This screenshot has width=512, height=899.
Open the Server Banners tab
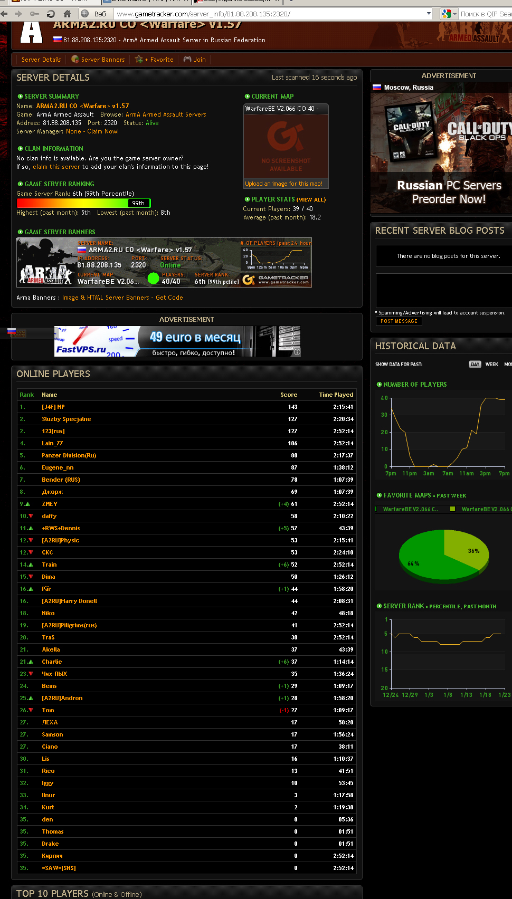(103, 60)
